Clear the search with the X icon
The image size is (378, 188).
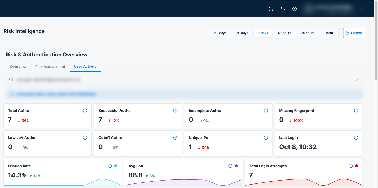point(357,80)
